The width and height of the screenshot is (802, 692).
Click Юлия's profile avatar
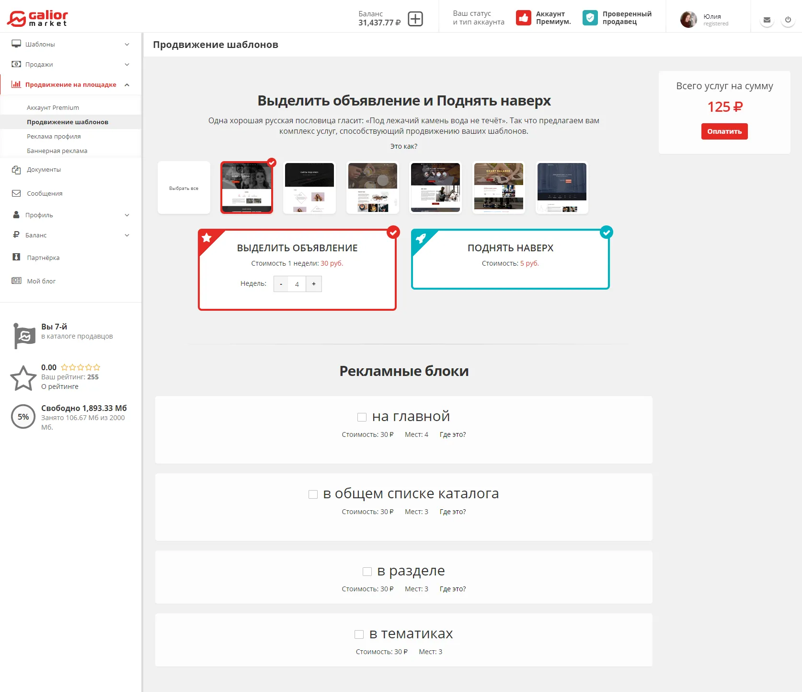688,20
